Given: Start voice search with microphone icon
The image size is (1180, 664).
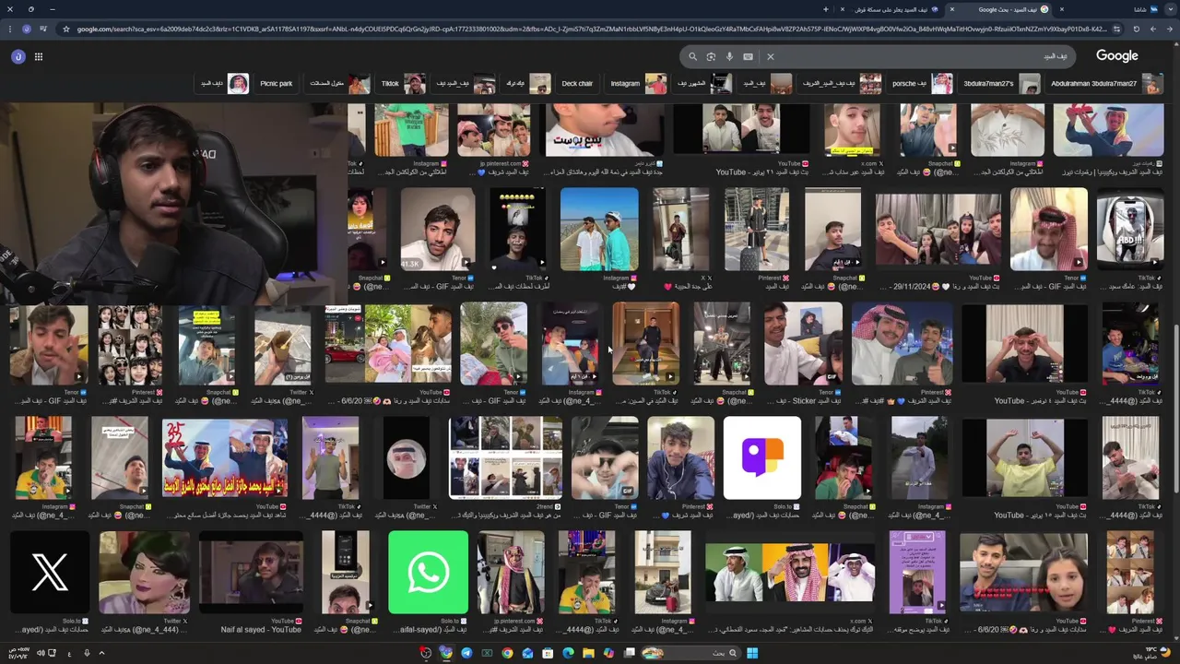Looking at the screenshot, I should [x=729, y=56].
